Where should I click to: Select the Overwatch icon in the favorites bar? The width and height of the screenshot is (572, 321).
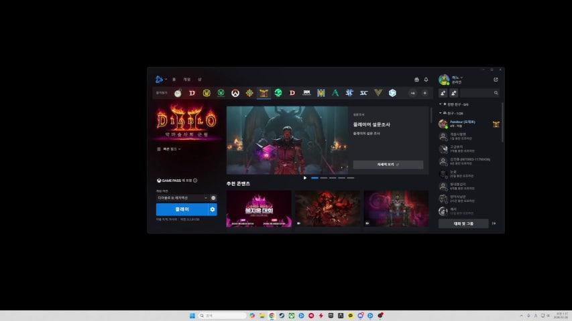point(235,93)
